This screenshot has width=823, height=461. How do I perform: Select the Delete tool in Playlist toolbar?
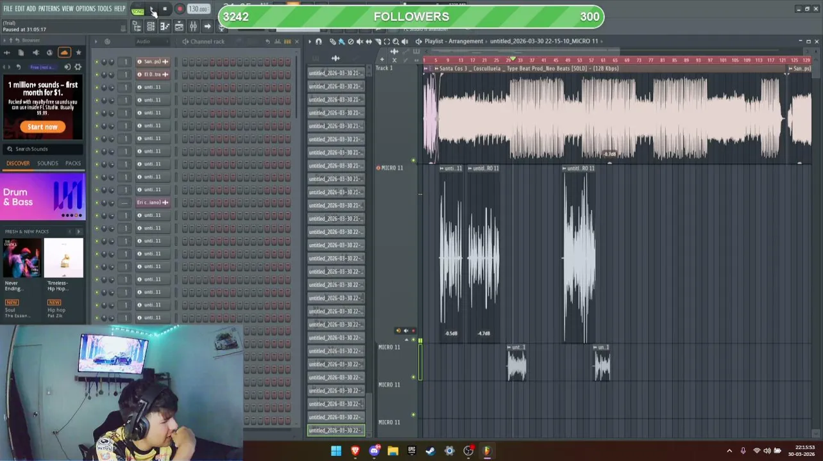point(350,41)
